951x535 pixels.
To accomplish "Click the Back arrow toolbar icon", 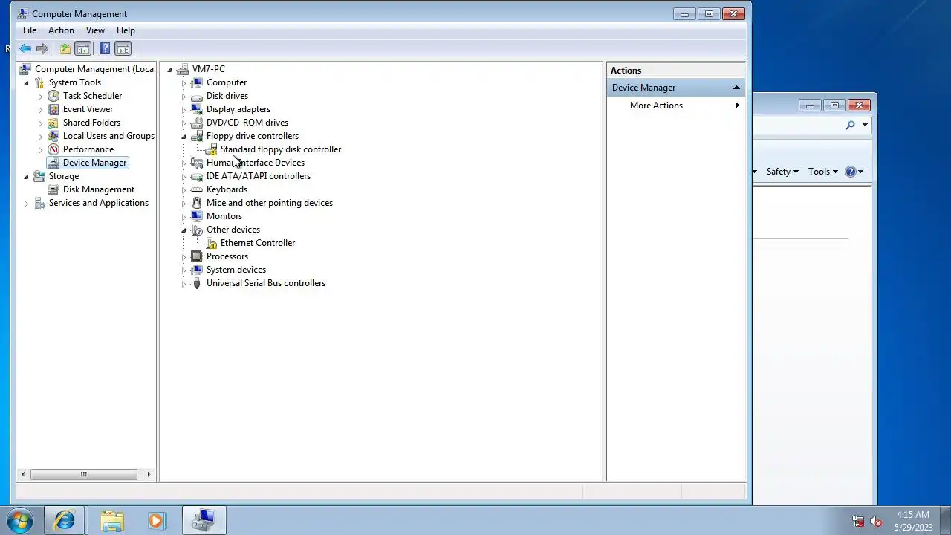I will [25, 49].
